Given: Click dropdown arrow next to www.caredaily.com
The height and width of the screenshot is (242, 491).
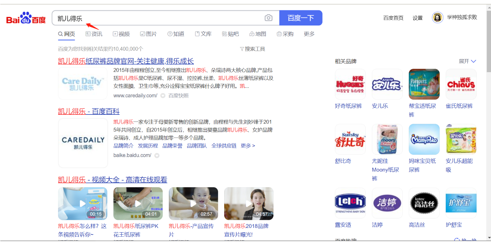Looking at the screenshot, I should [x=163, y=96].
